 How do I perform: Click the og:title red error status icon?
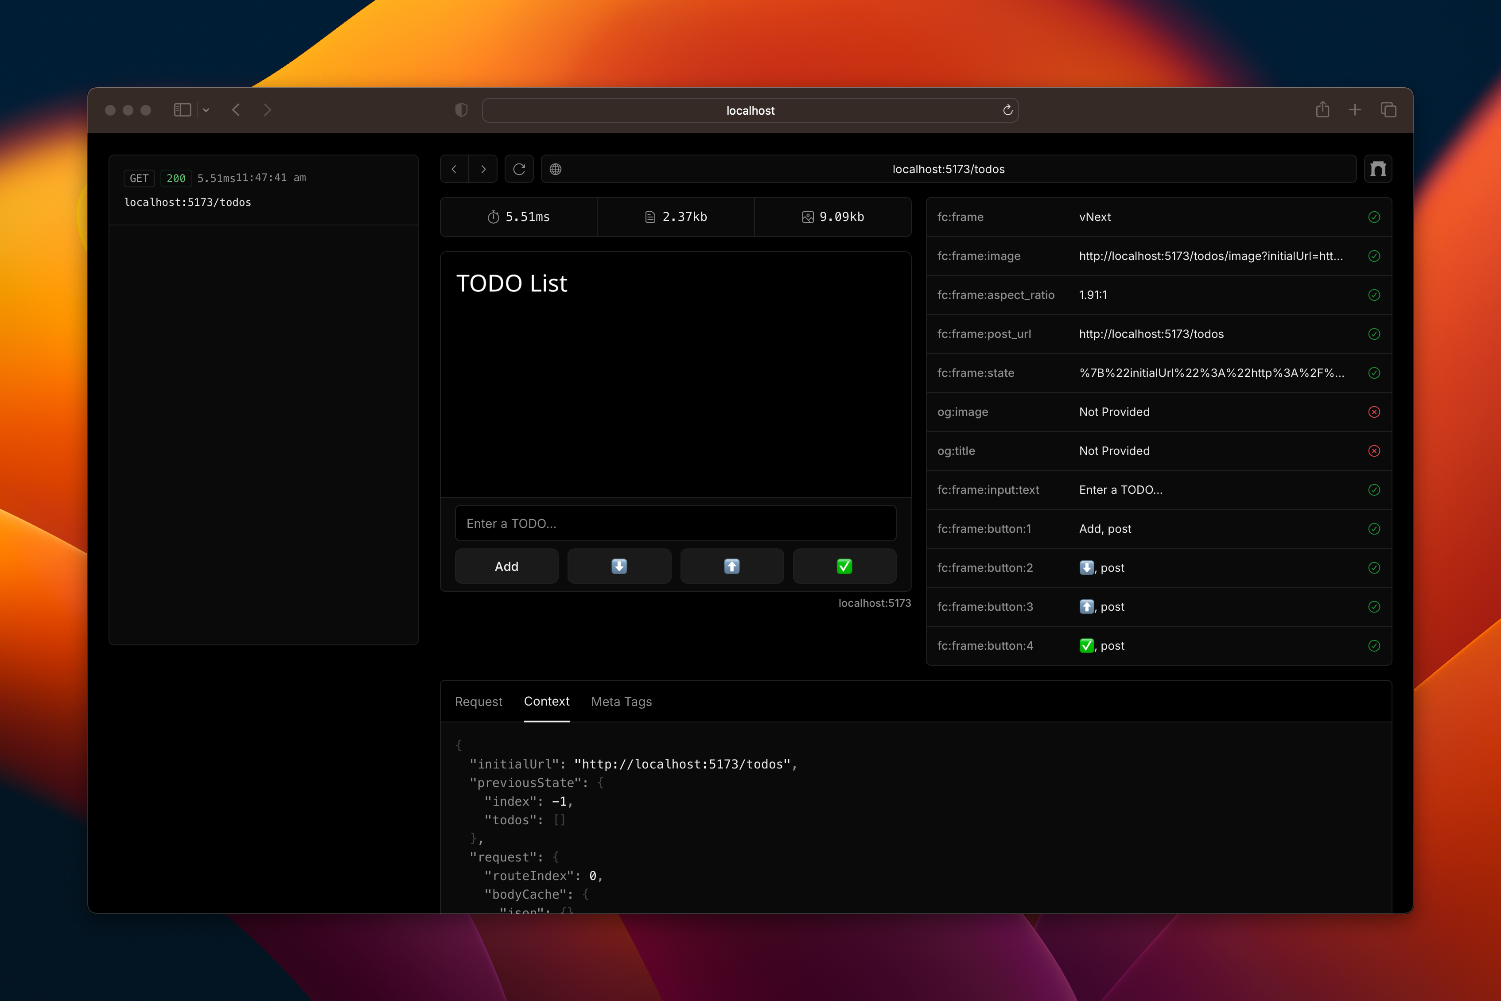[1374, 451]
